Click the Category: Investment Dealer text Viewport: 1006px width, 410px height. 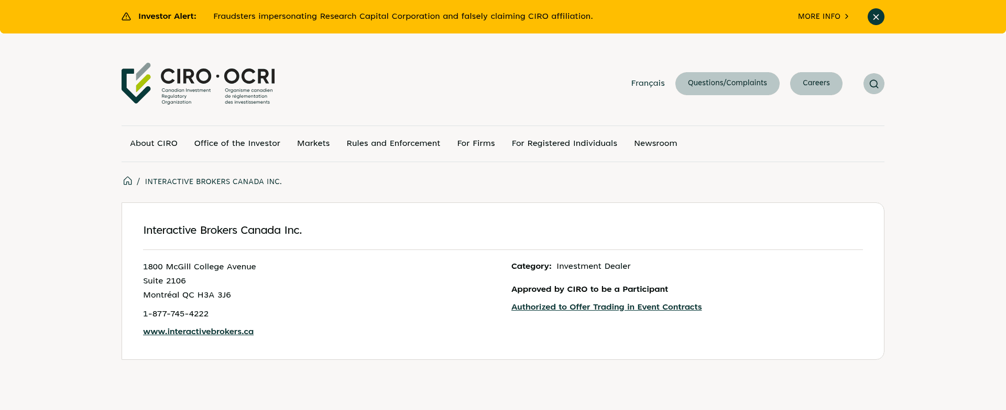571,266
